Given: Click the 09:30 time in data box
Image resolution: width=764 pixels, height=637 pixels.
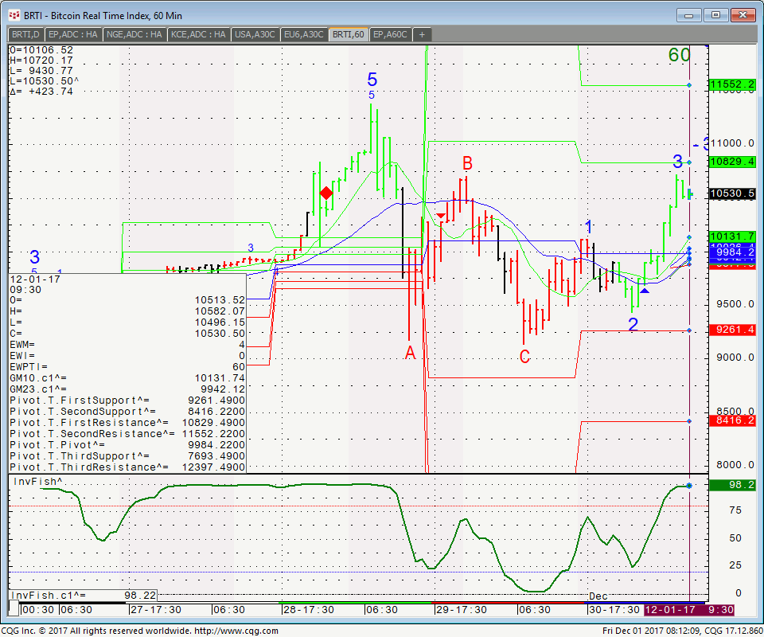Looking at the screenshot, I should tap(25, 290).
